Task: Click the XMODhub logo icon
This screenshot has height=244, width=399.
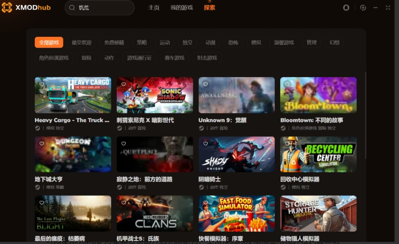Action: (7, 8)
